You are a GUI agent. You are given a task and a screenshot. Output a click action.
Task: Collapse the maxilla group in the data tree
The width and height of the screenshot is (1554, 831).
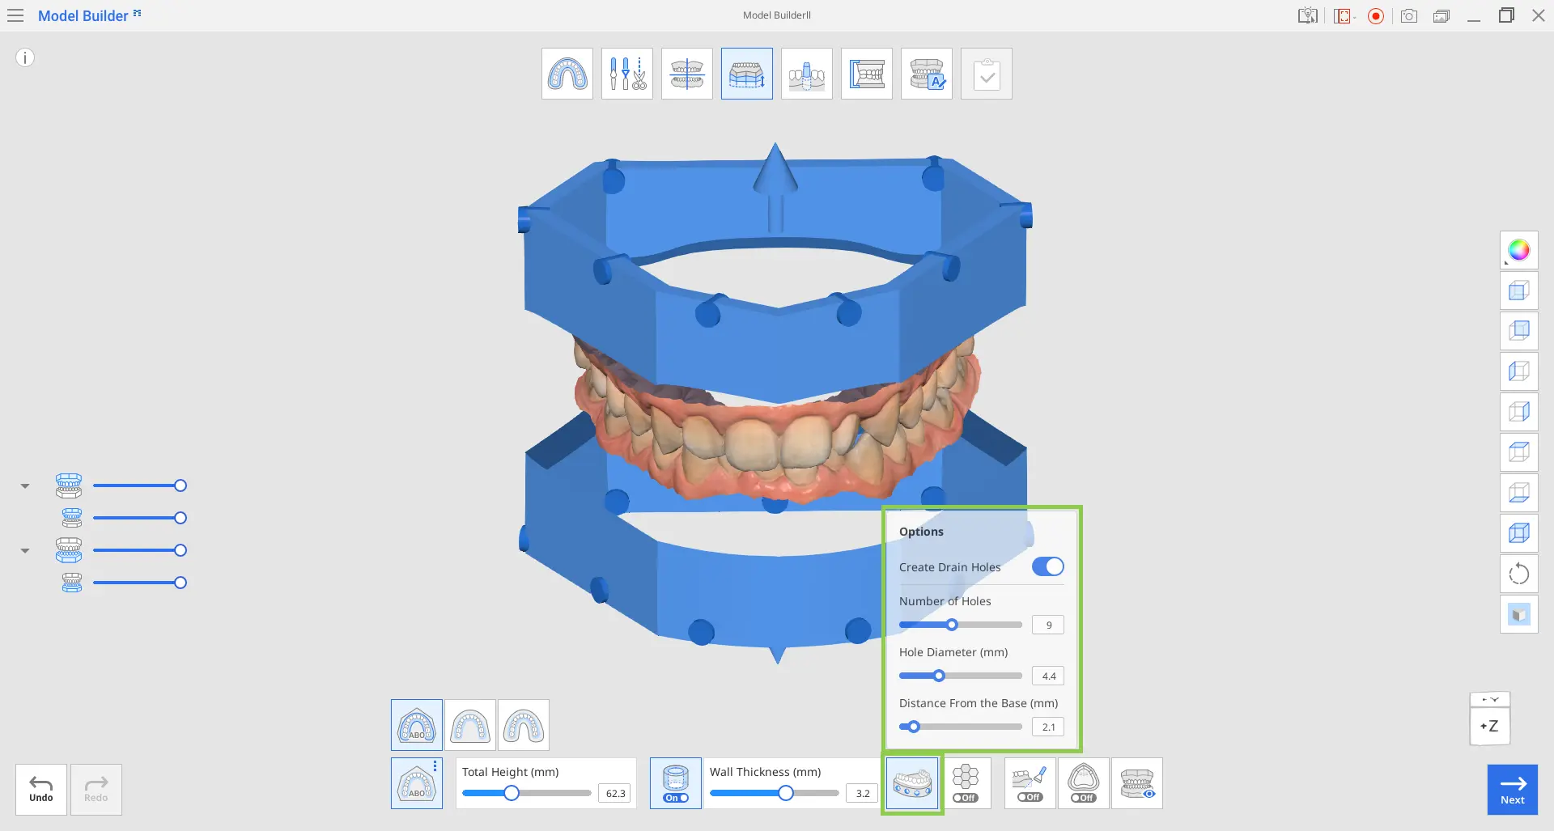pos(25,486)
